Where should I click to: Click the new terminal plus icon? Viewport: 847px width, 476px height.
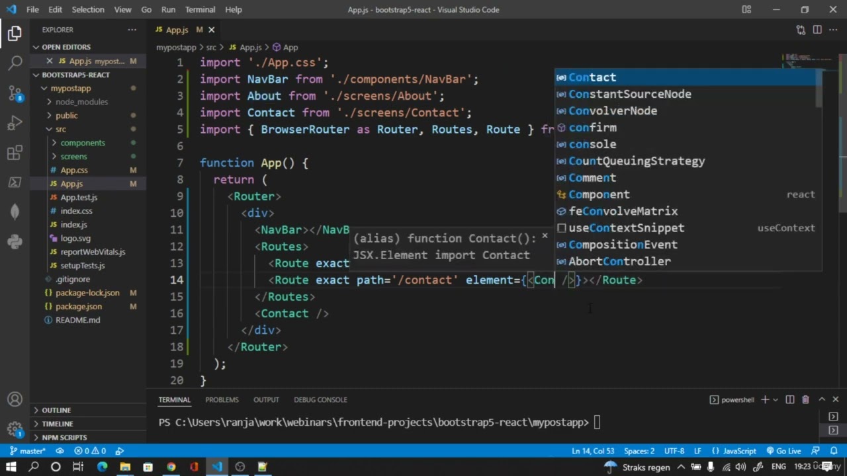pos(765,399)
